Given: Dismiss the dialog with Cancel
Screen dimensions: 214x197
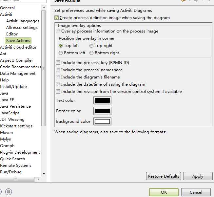Looking at the screenshot, I should [196, 192].
